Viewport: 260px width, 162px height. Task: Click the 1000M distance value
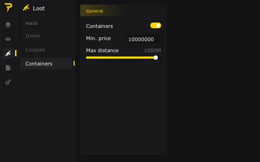point(152,50)
